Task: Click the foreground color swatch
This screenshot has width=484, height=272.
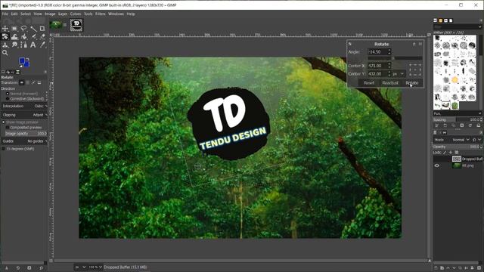Action: [22, 60]
